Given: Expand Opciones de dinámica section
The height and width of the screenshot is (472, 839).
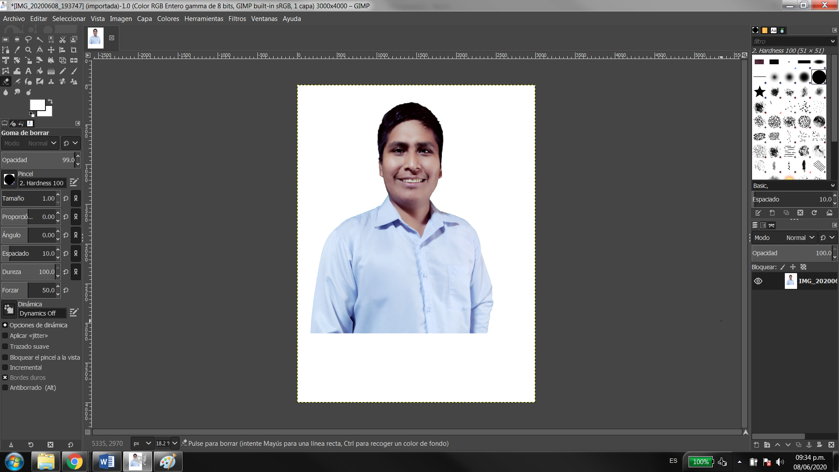Looking at the screenshot, I should (x=5, y=325).
